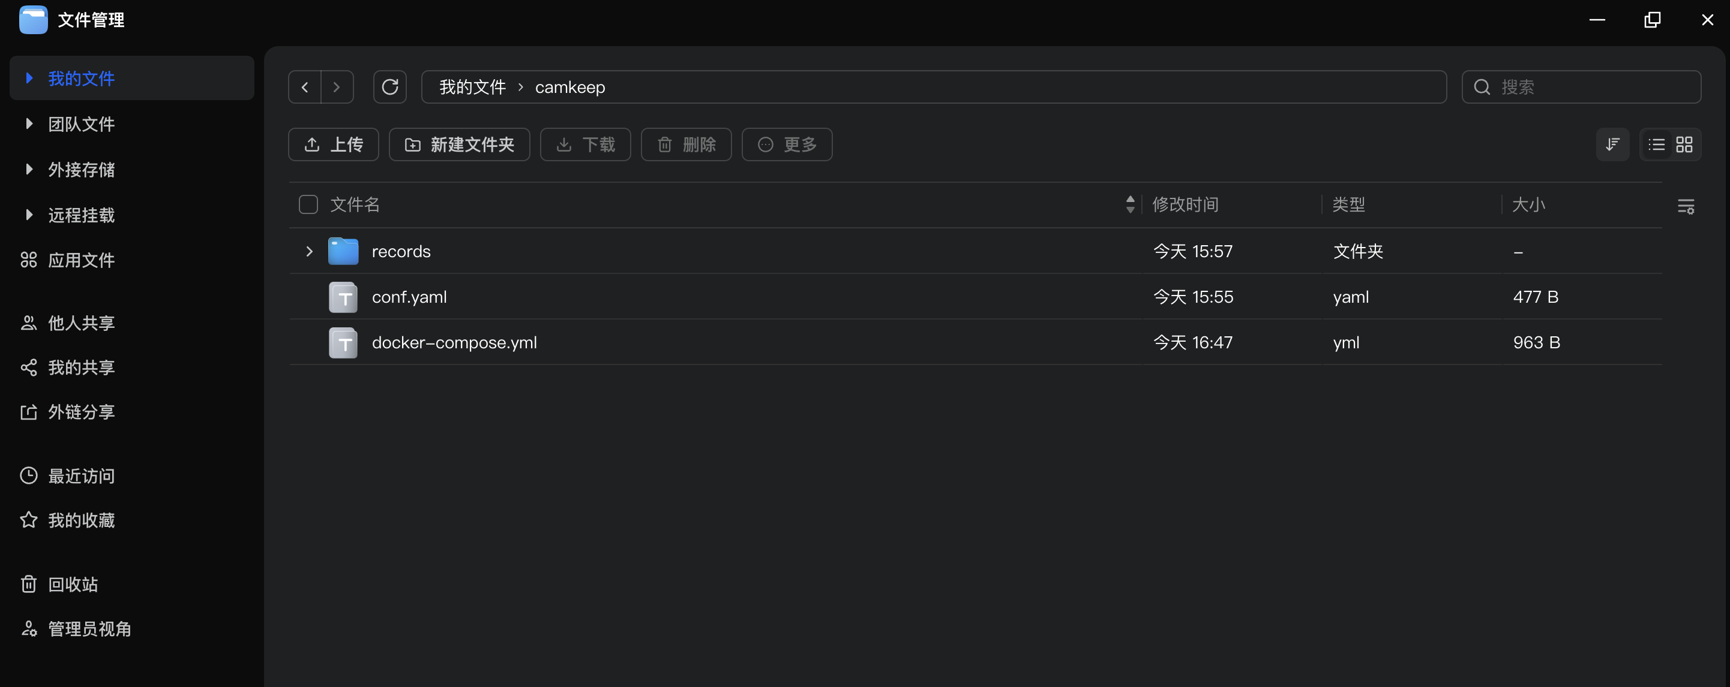Image resolution: width=1730 pixels, height=687 pixels.
Task: Switch to list view icon
Action: point(1656,144)
